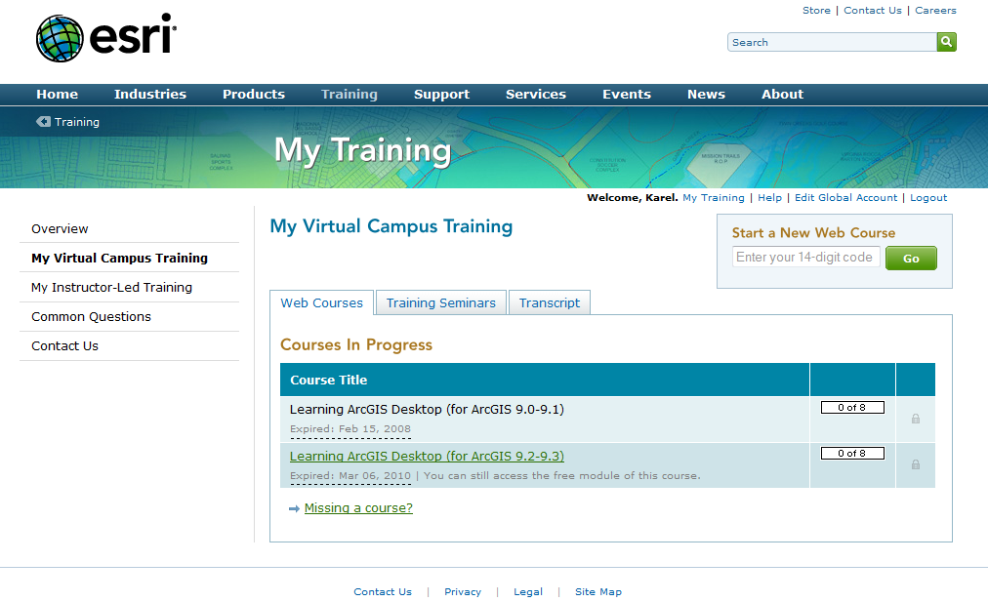The image size is (988, 602).
Task: Open the Services menu
Action: pyautogui.click(x=536, y=95)
